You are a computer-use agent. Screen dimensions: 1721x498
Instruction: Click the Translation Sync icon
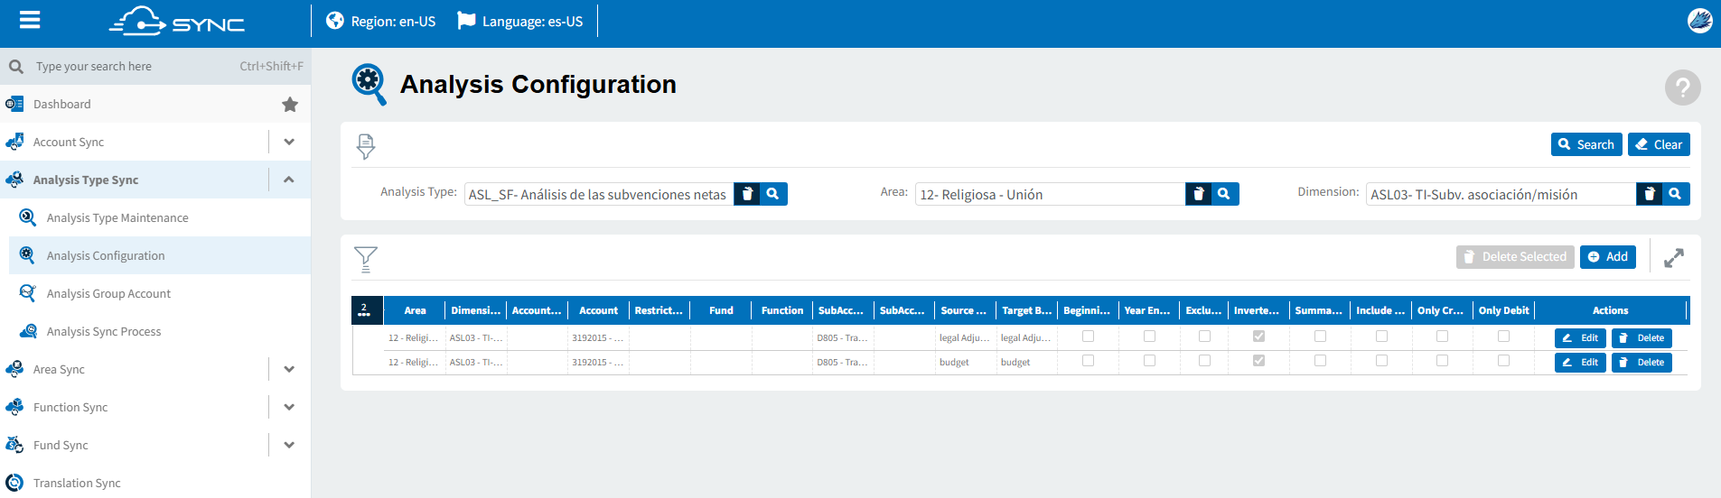[x=14, y=483]
